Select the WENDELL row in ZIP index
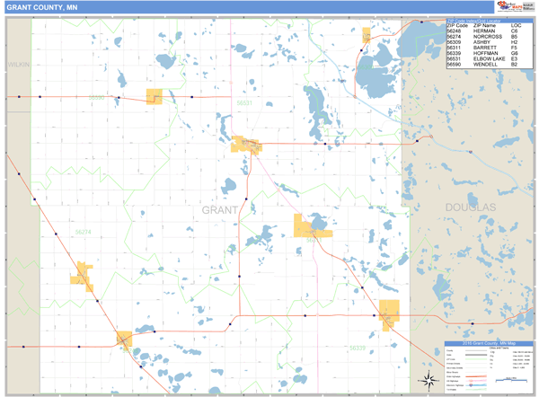 point(484,65)
